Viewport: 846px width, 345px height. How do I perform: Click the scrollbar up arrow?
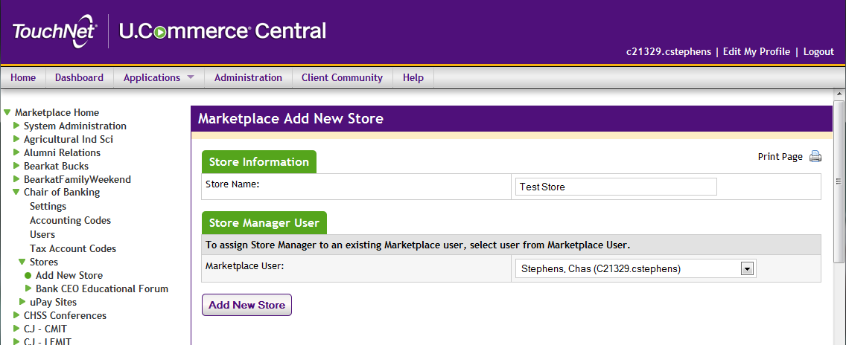click(x=839, y=95)
